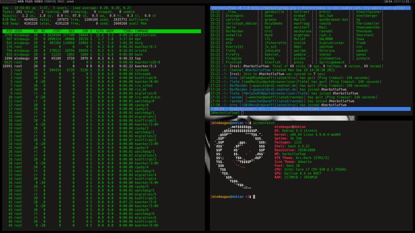Click the RAM usage line in screenfetch
Viewport: 415px width, 233px height.
pos(296,177)
